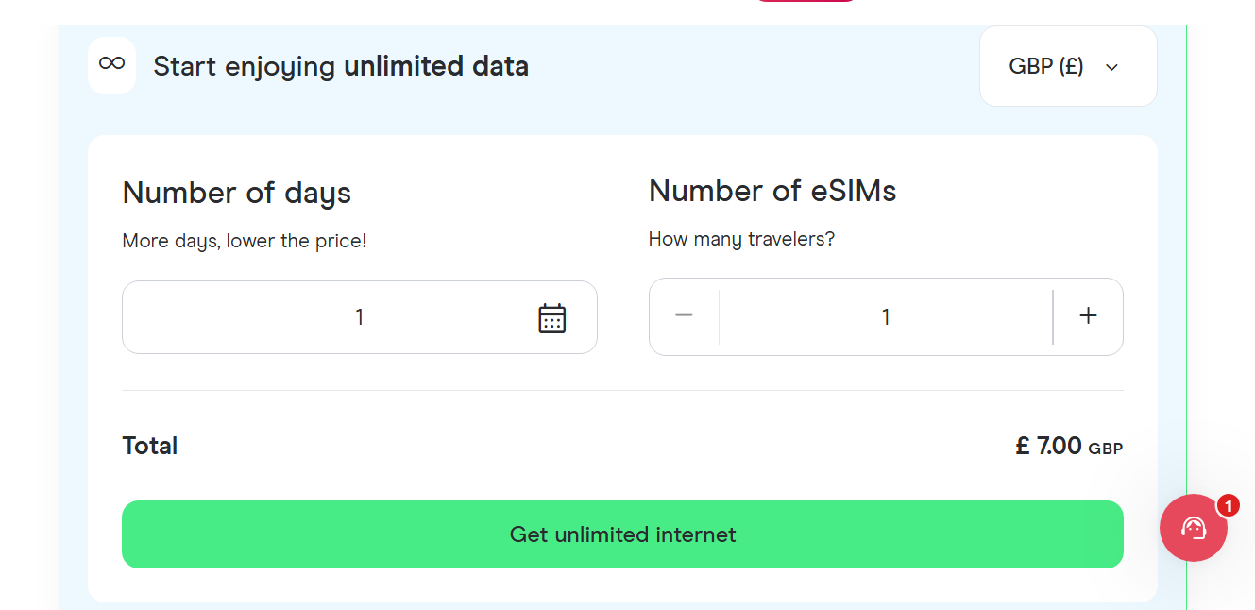
Task: Increase eSIM count using the stepper
Action: [1087, 316]
